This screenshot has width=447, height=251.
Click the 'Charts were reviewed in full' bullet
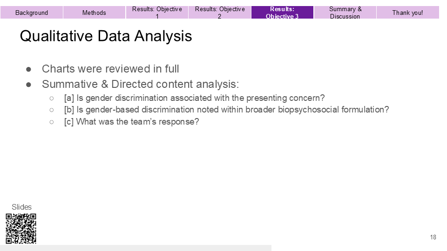(110, 69)
